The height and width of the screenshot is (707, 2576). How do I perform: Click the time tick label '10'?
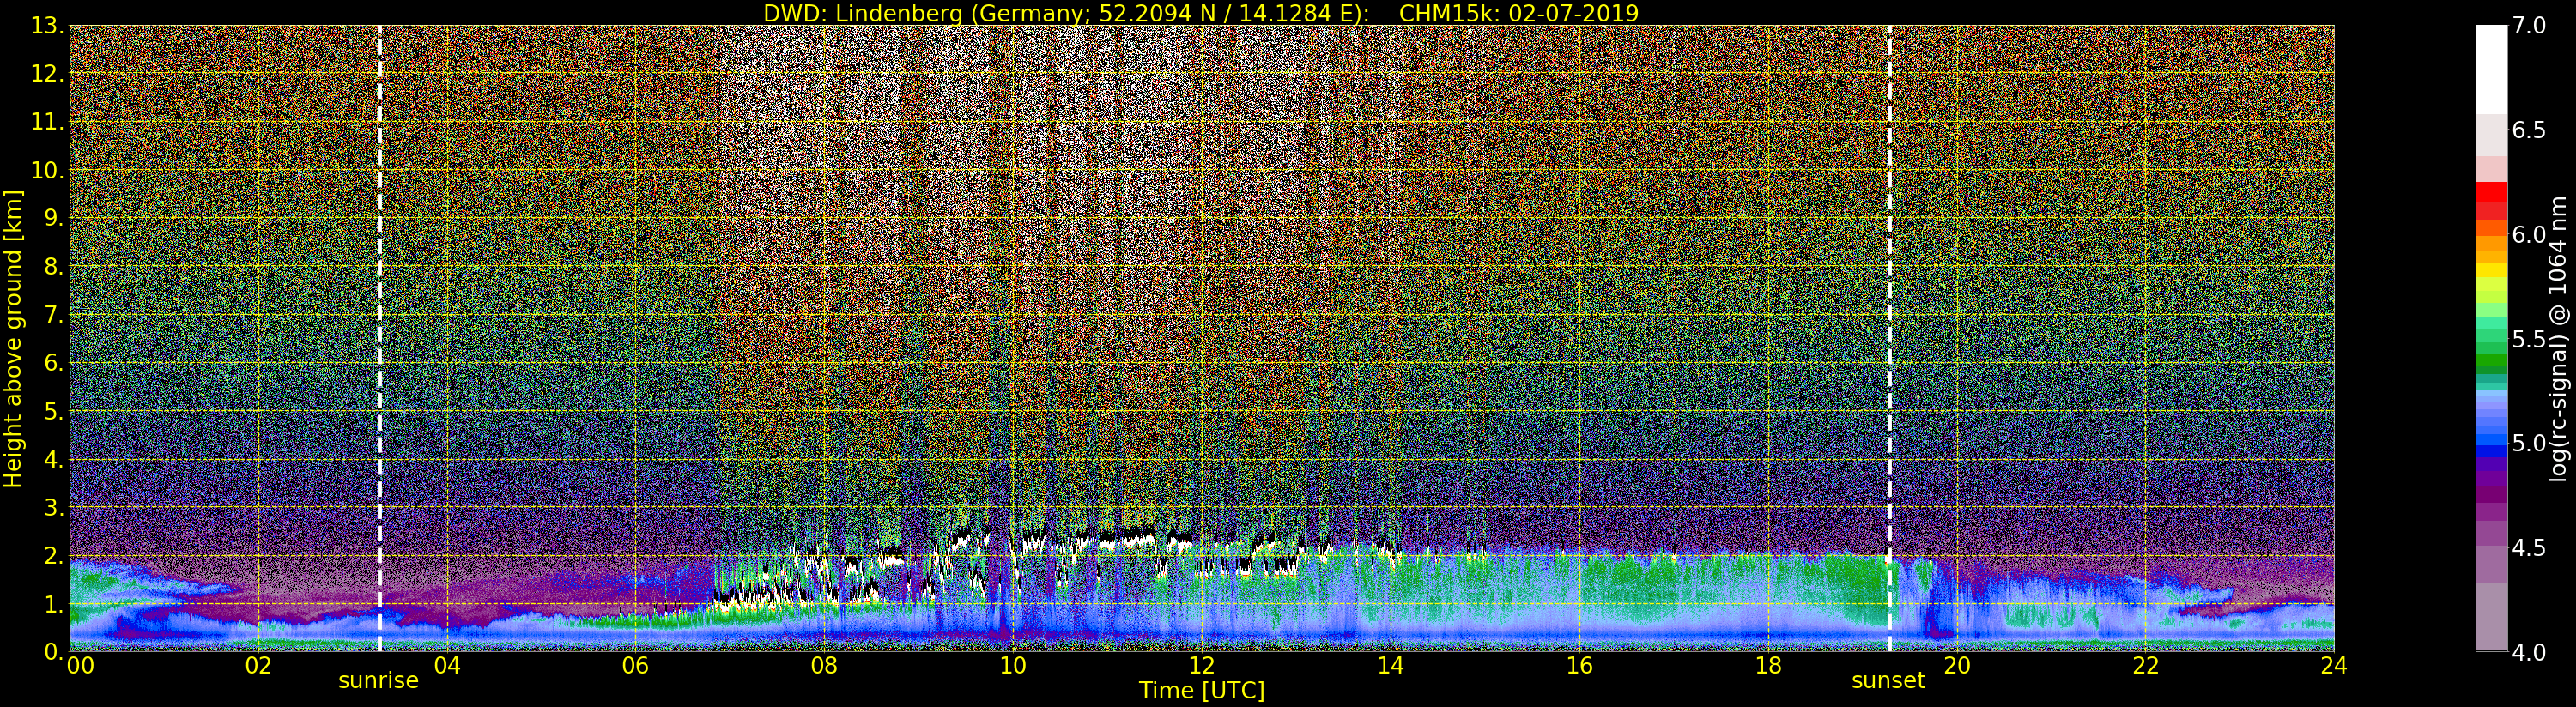coord(1013,666)
